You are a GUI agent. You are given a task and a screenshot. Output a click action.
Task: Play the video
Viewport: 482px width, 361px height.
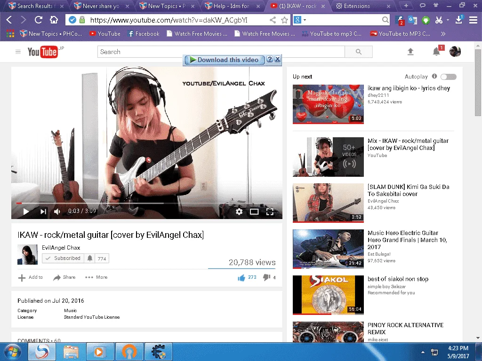click(26, 211)
